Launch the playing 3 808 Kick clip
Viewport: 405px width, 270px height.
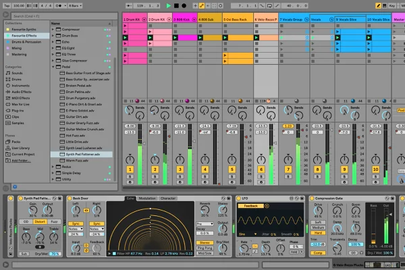[175, 38]
